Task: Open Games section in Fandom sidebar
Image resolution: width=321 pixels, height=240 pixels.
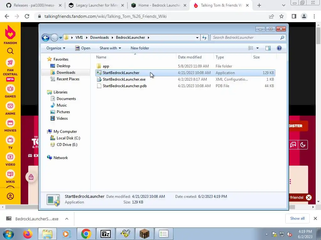Action: [10, 92]
